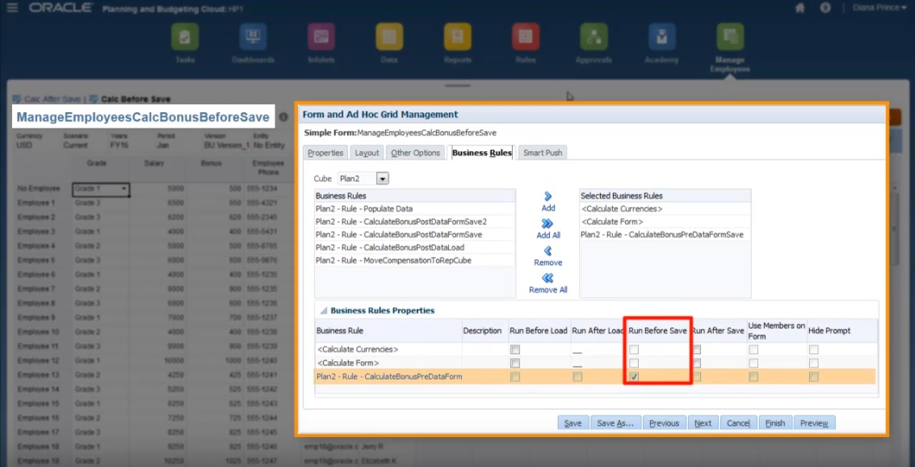Click the collapse handle below navigation icons
Viewport: 915px width, 467px height.
pyautogui.click(x=457, y=85)
